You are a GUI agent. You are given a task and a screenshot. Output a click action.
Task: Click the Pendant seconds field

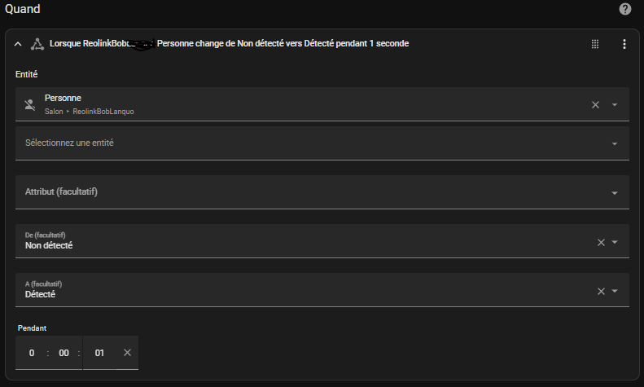pyautogui.click(x=99, y=353)
